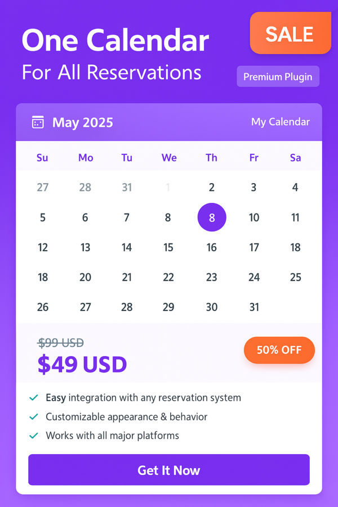Screen dimensions: 338x507
Task: Select the greyed-out date 31 in first row
Action: point(127,188)
